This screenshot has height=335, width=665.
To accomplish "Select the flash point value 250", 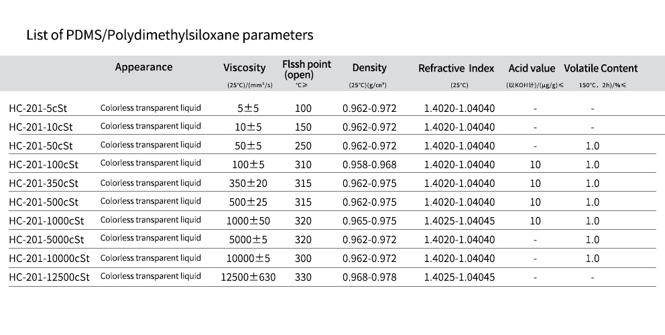I will click(303, 146).
